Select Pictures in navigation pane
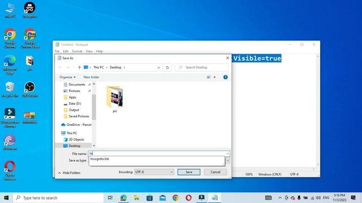This screenshot has width=362, height=203. [x=74, y=91]
